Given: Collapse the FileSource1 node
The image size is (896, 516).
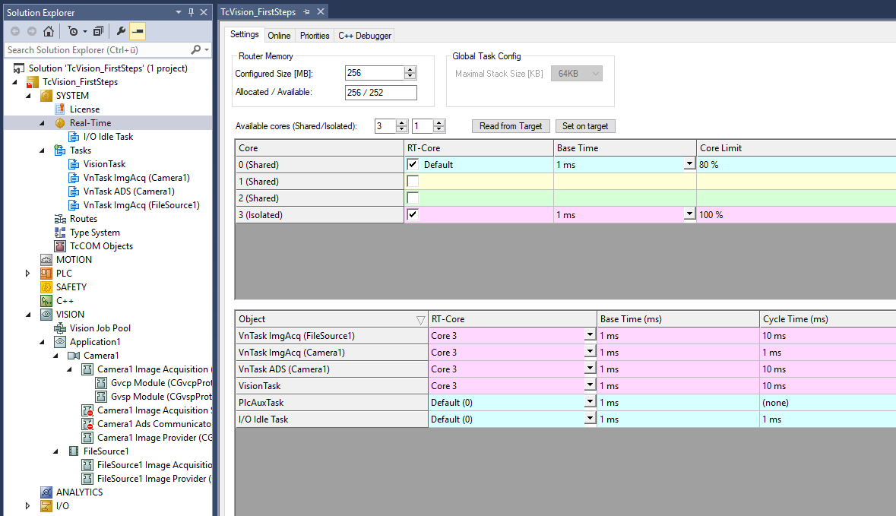Looking at the screenshot, I should 55,451.
